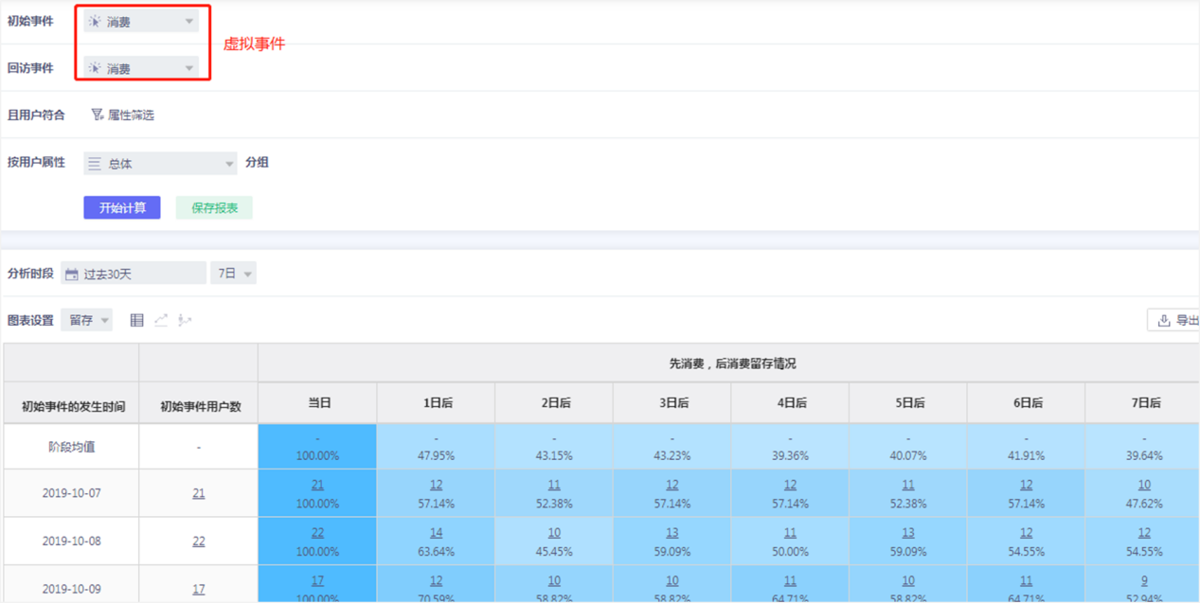
Task: Click the 14 link under 1日后
Action: tap(436, 533)
